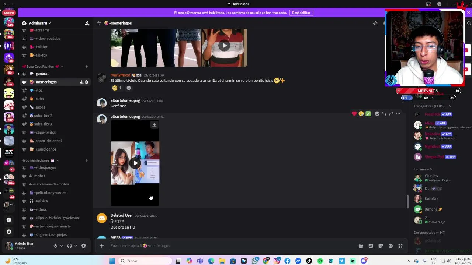Open add-reaction emoji picker on hovered message
Image resolution: width=472 pixels, height=265 pixels.
point(377,114)
